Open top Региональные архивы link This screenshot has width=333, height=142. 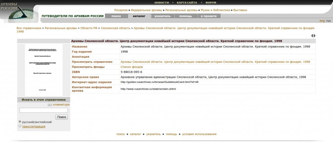coord(181,10)
